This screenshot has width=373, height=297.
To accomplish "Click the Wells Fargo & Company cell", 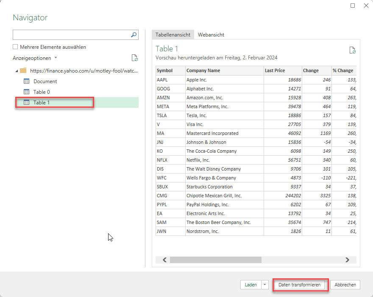I will click(225, 178).
